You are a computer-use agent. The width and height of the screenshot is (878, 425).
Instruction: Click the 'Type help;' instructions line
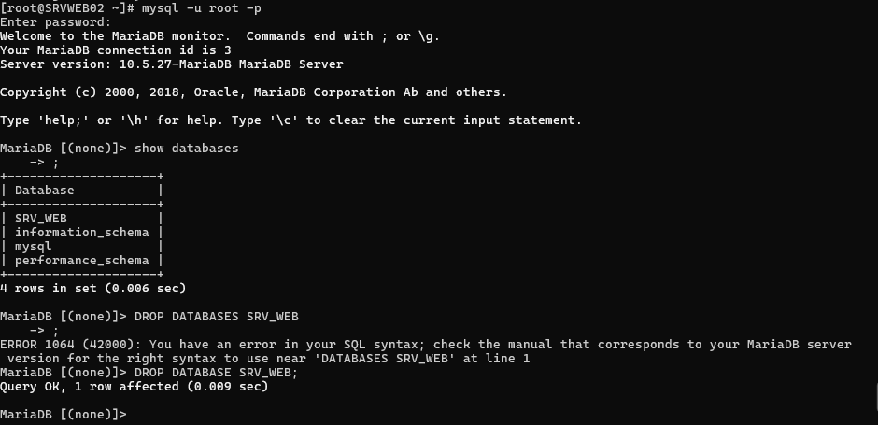[x=290, y=120]
